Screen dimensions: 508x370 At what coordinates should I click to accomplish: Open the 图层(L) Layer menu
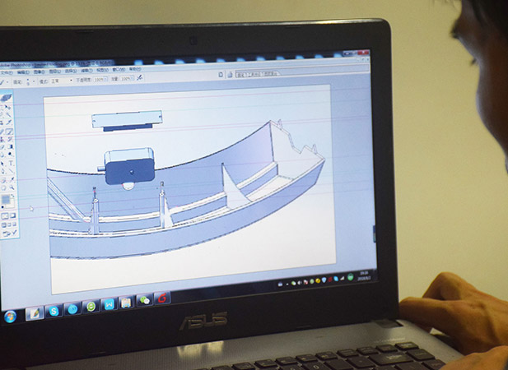tap(55, 72)
